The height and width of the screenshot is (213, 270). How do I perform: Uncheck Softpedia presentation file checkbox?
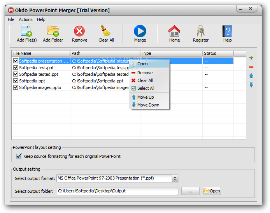(x=16, y=61)
